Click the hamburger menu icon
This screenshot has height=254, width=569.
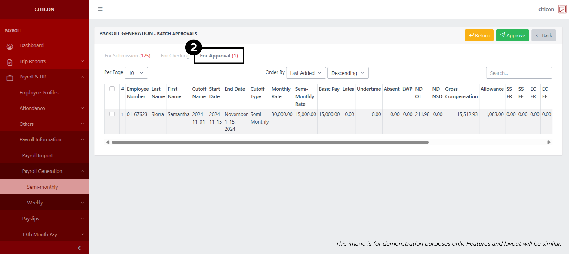pyautogui.click(x=100, y=9)
